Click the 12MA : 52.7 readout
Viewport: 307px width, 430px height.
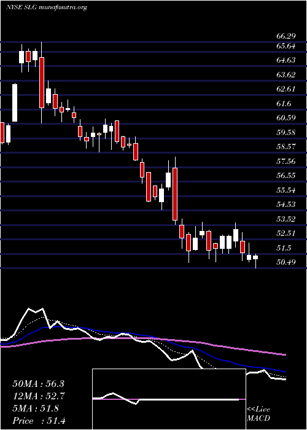click(x=38, y=396)
